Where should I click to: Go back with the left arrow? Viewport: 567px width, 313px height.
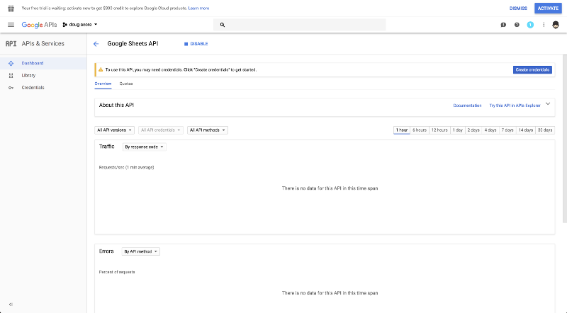click(x=96, y=44)
